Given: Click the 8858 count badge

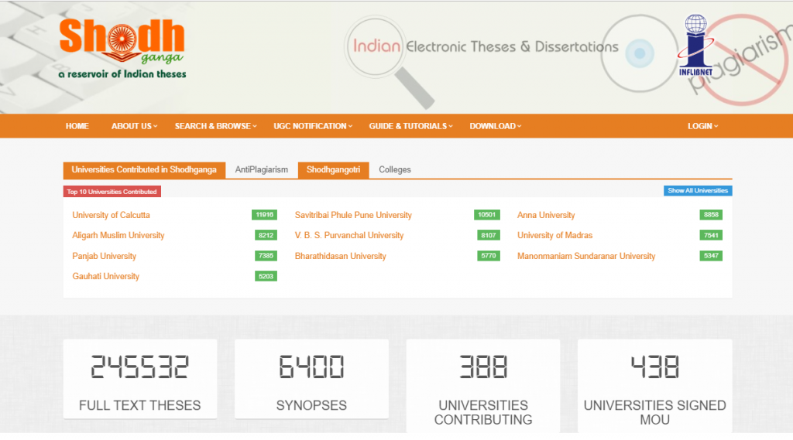Looking at the screenshot, I should pyautogui.click(x=711, y=215).
